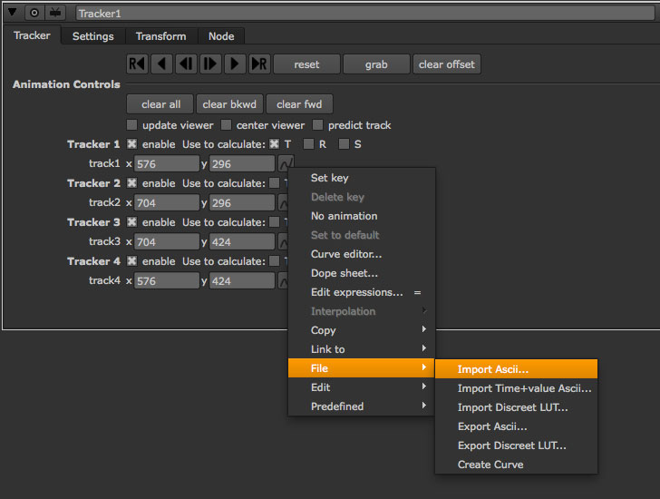Switch to the Transform tab

[x=160, y=36]
